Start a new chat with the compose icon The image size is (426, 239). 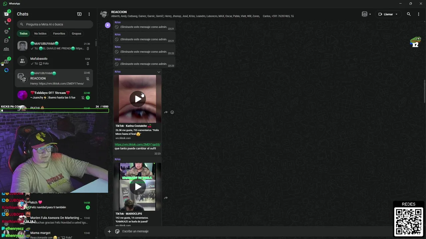79,14
